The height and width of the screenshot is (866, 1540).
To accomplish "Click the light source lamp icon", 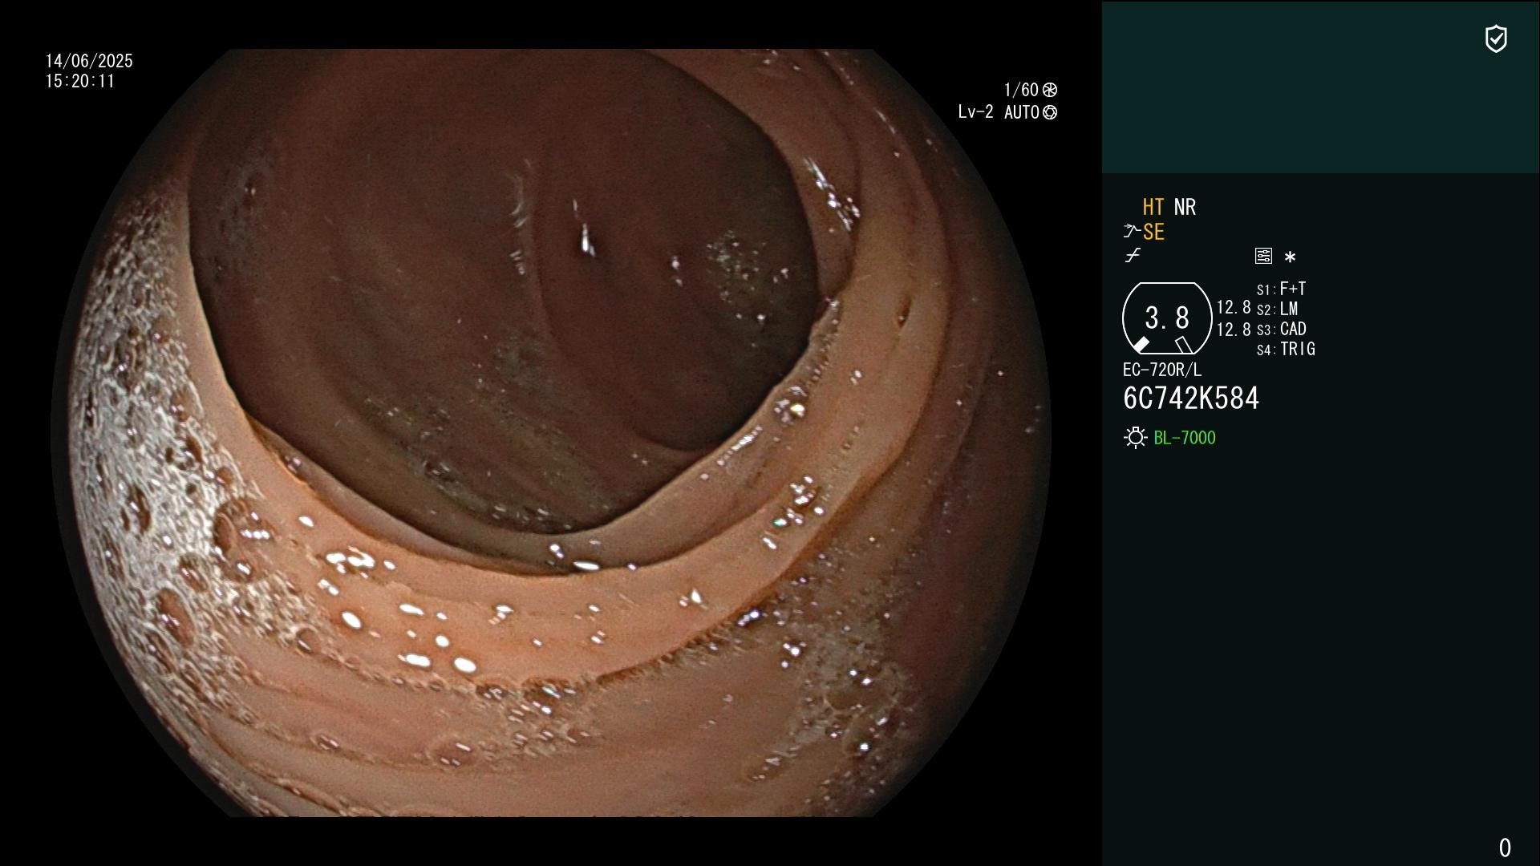I will (1135, 438).
